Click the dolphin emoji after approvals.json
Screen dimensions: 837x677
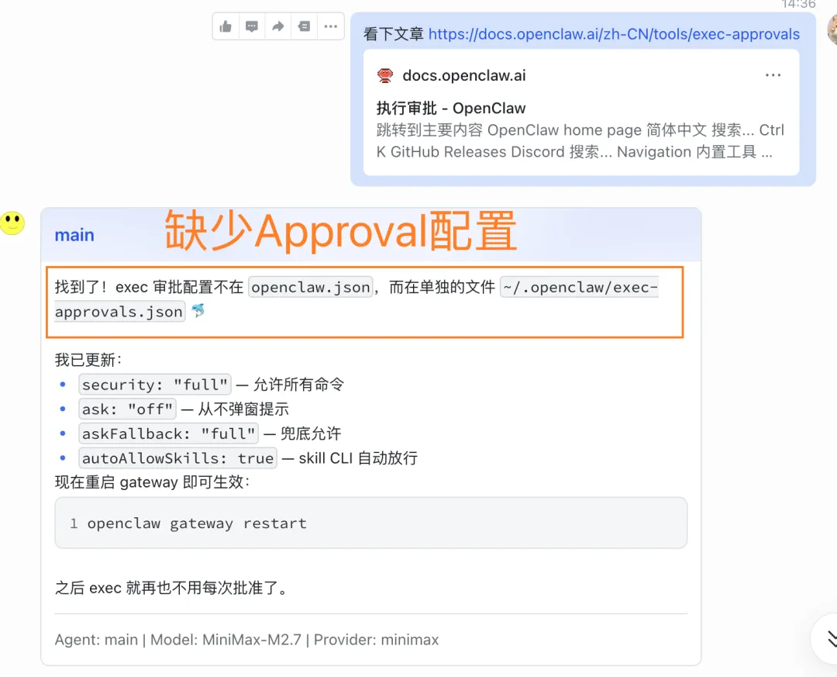(x=198, y=311)
